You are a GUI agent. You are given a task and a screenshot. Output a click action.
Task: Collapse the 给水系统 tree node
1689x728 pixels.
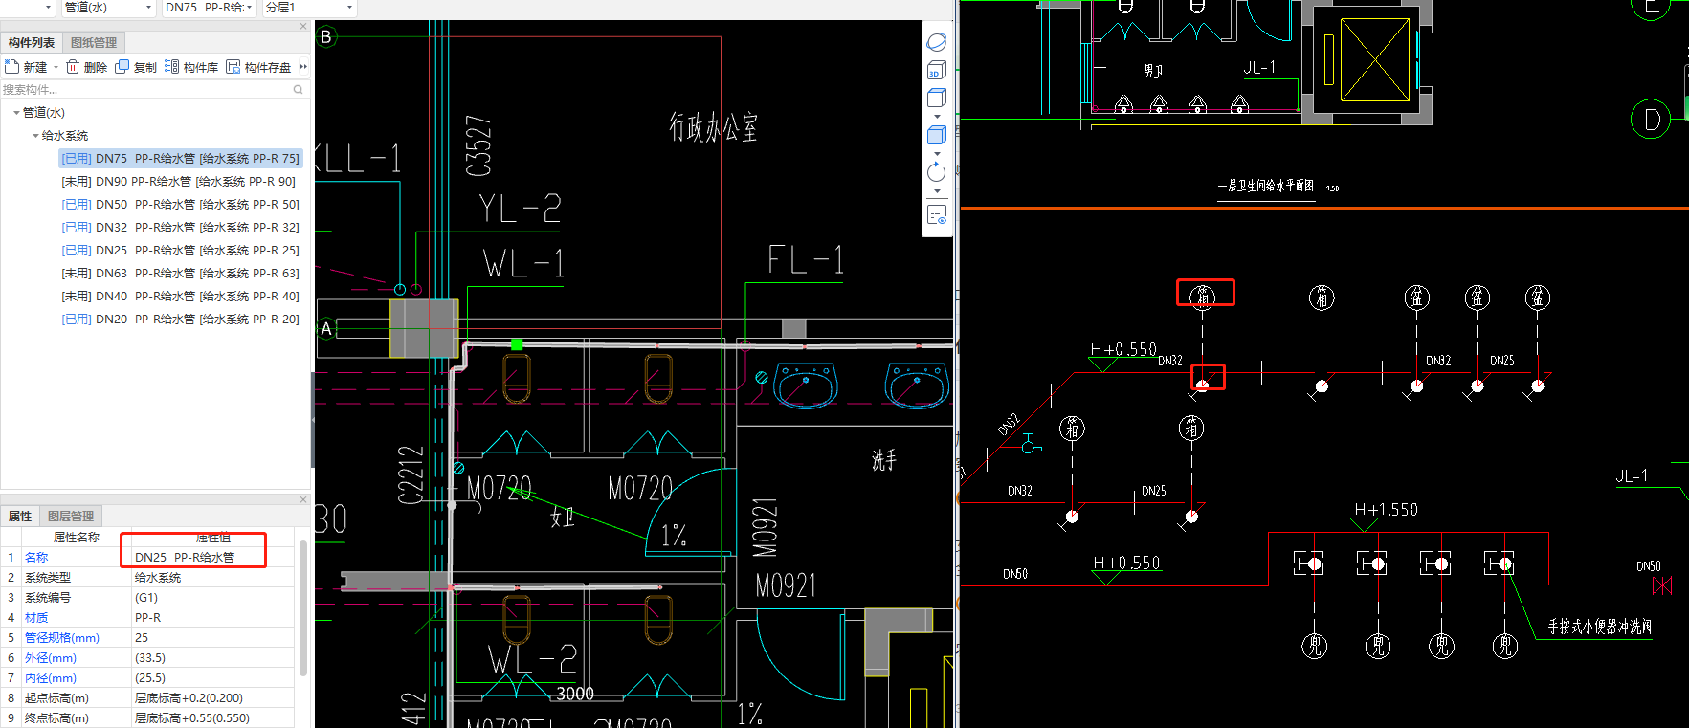[35, 135]
